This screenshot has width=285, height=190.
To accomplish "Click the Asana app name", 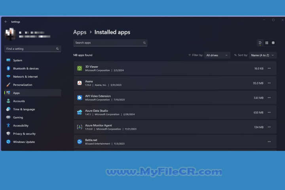I will (x=89, y=81).
